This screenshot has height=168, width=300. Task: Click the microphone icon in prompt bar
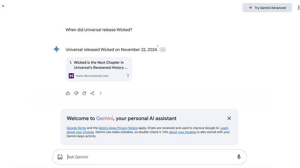pyautogui.click(x=239, y=157)
